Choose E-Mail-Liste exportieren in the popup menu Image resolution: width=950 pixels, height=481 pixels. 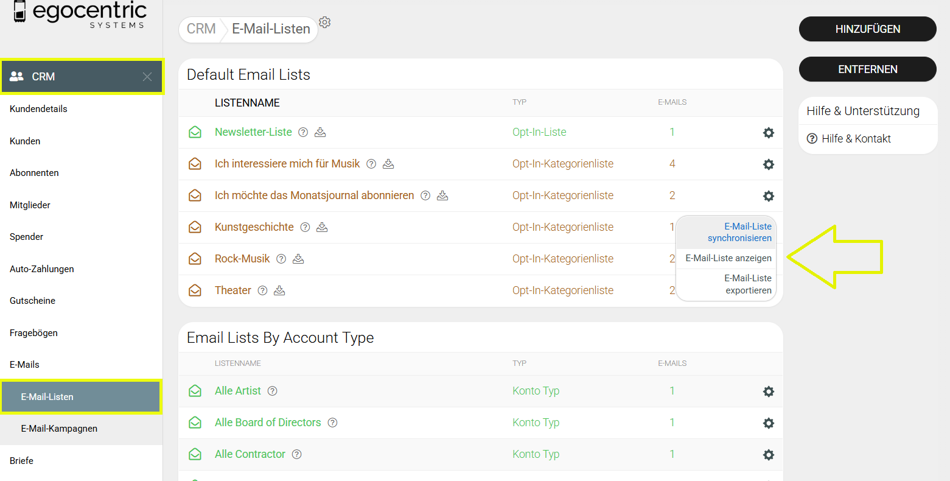747,284
